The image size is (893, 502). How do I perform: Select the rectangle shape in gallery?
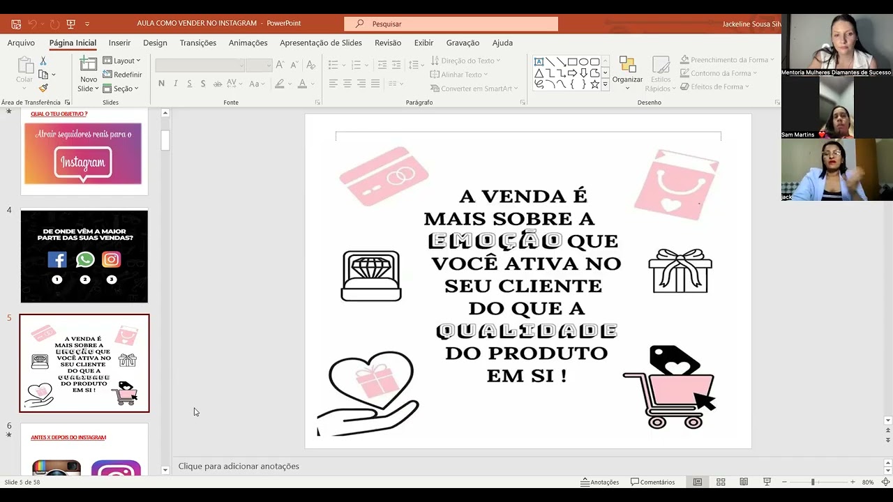[x=572, y=61]
